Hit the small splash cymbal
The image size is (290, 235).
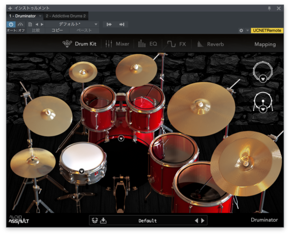(x=83, y=72)
